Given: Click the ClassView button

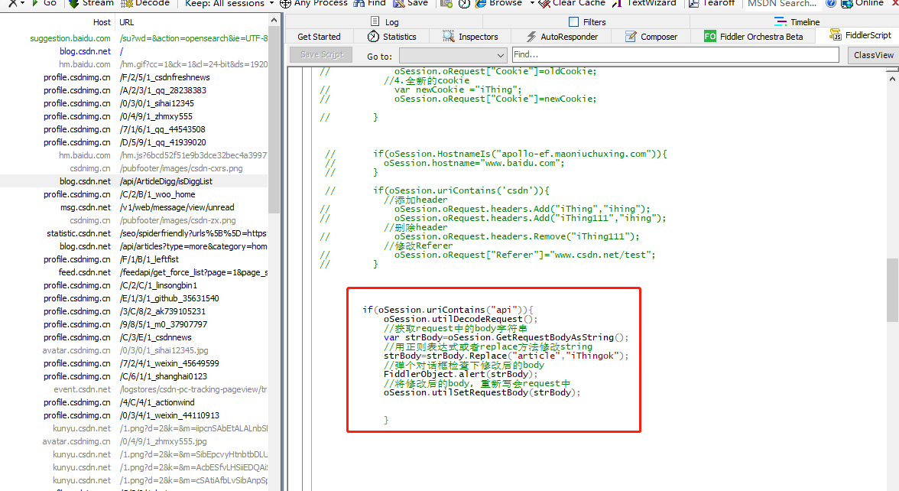Looking at the screenshot, I should click(x=872, y=54).
